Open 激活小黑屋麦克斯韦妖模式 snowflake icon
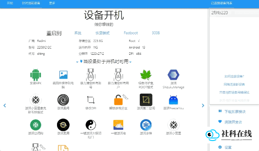 pyautogui.click(x=36, y=100)
